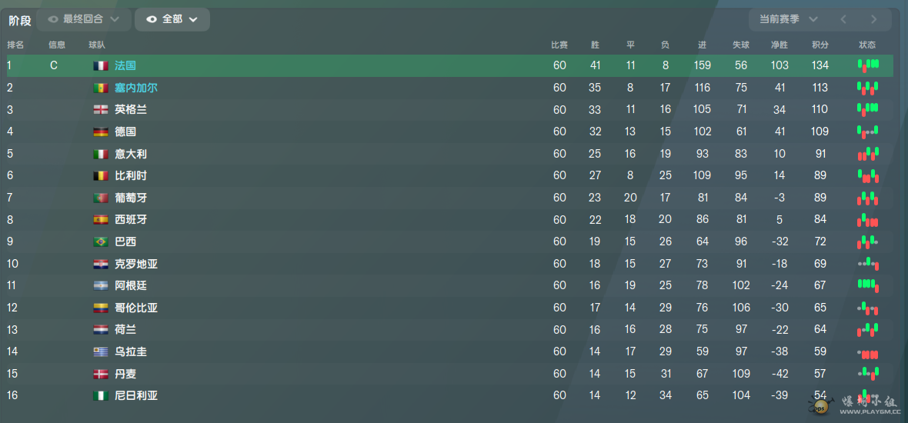The height and width of the screenshot is (423, 908).
Task: Open the 法国 team link
Action: click(x=125, y=66)
